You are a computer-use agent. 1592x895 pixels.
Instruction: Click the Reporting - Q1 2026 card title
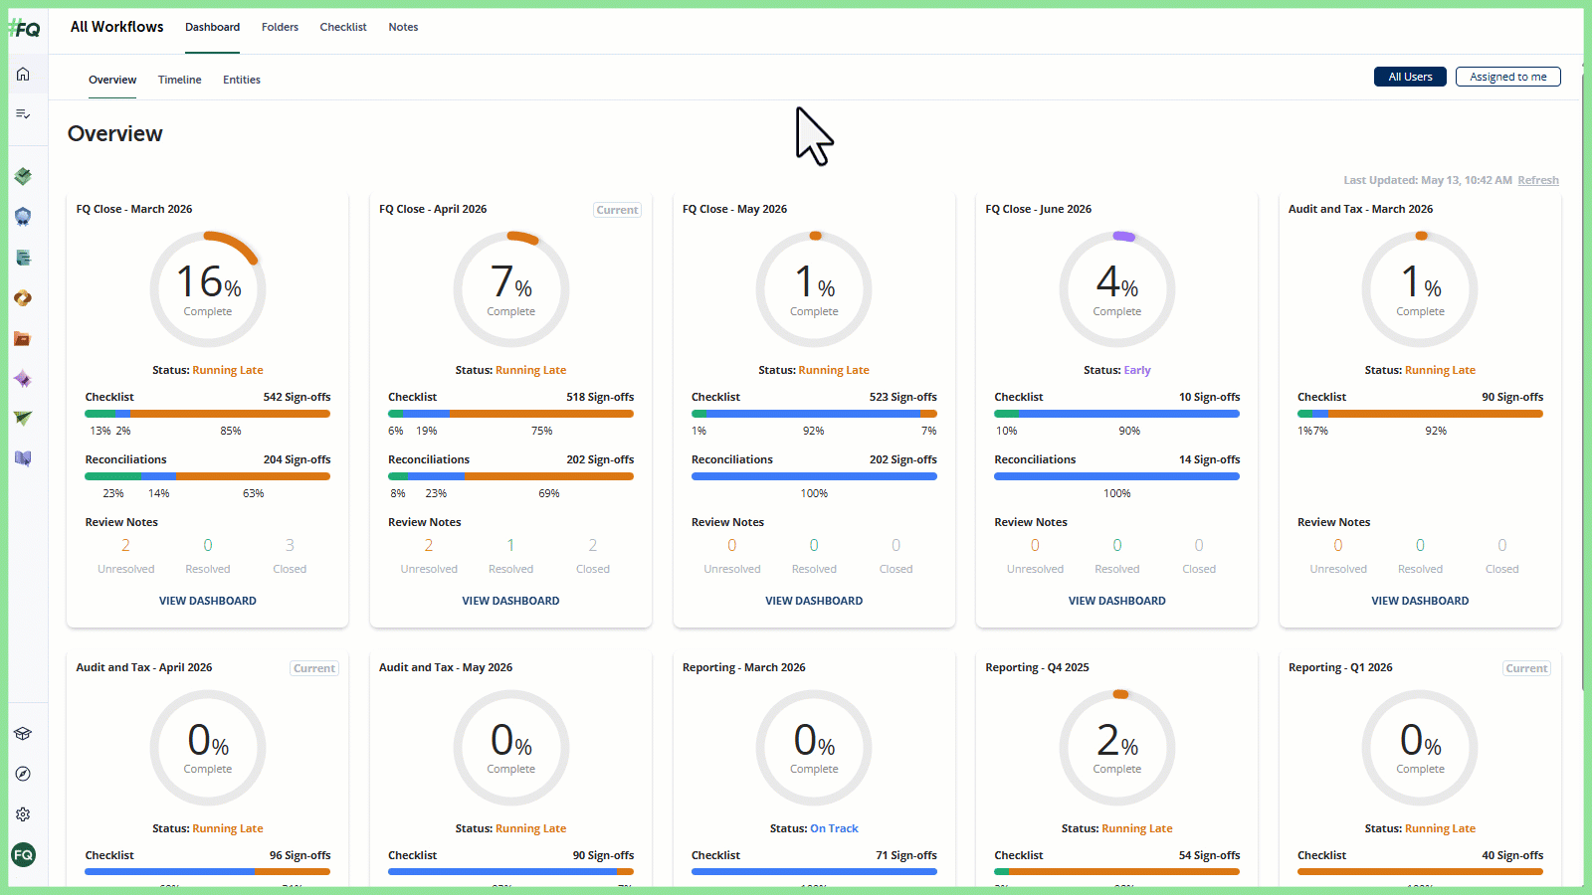tap(1340, 667)
